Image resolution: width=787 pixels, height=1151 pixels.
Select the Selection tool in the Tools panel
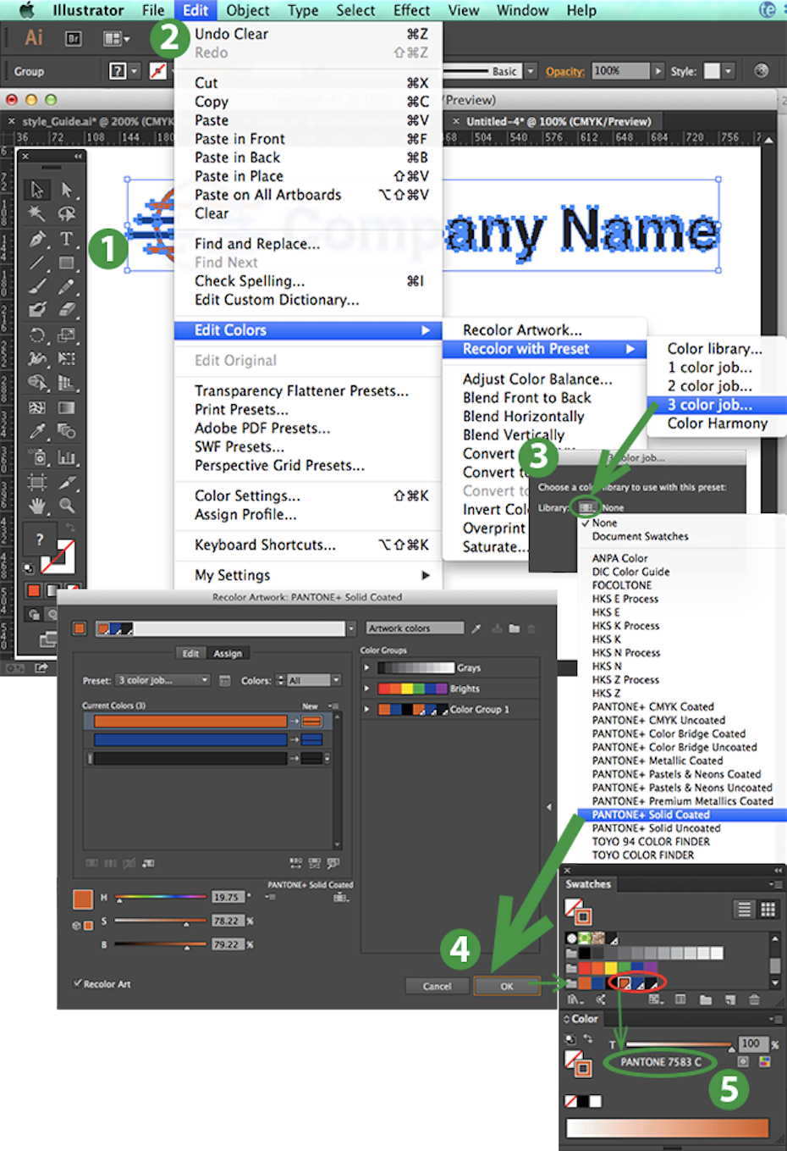[36, 189]
